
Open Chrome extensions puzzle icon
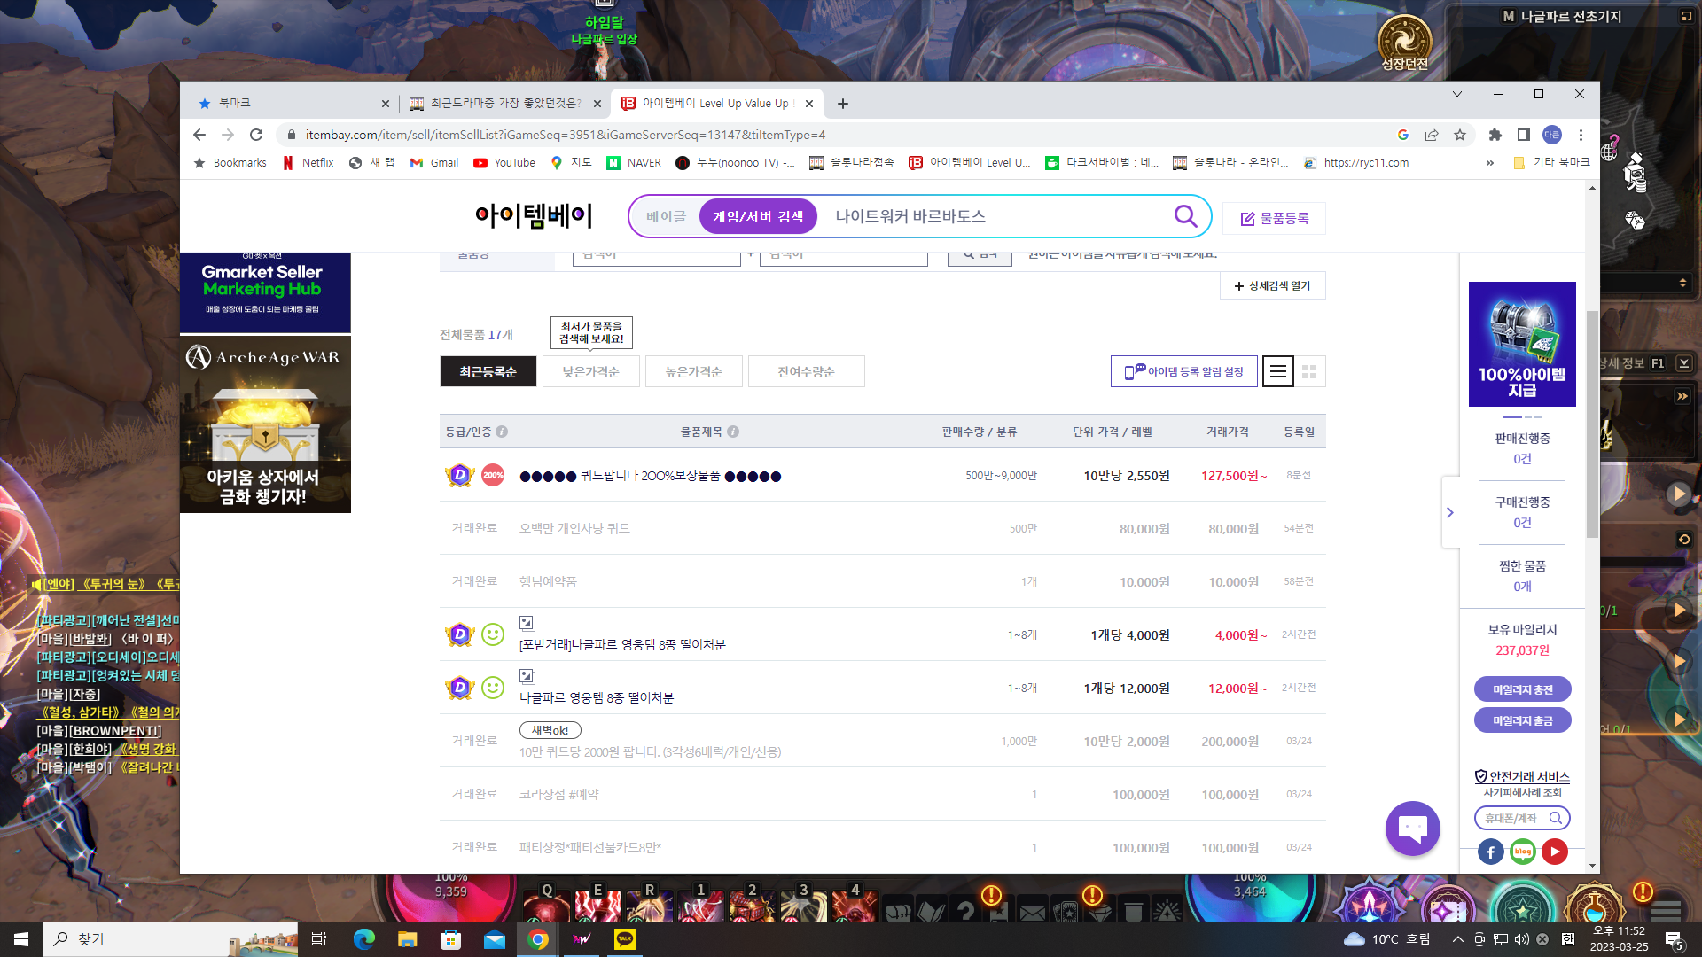click(1495, 135)
